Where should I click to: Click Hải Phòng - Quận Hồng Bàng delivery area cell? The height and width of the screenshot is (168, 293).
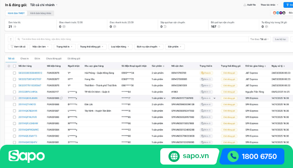(x=99, y=73)
